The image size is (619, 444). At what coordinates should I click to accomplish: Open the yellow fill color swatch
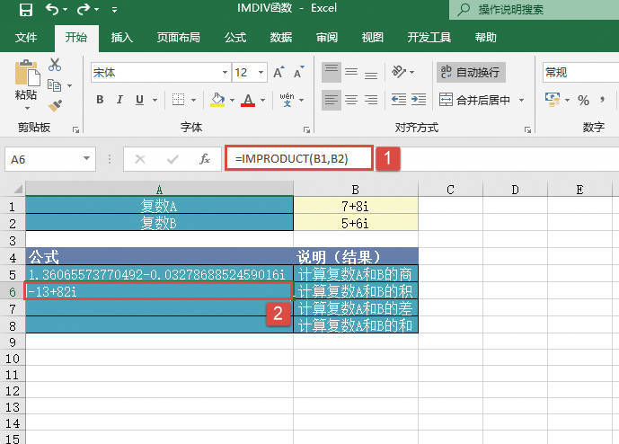point(217,100)
